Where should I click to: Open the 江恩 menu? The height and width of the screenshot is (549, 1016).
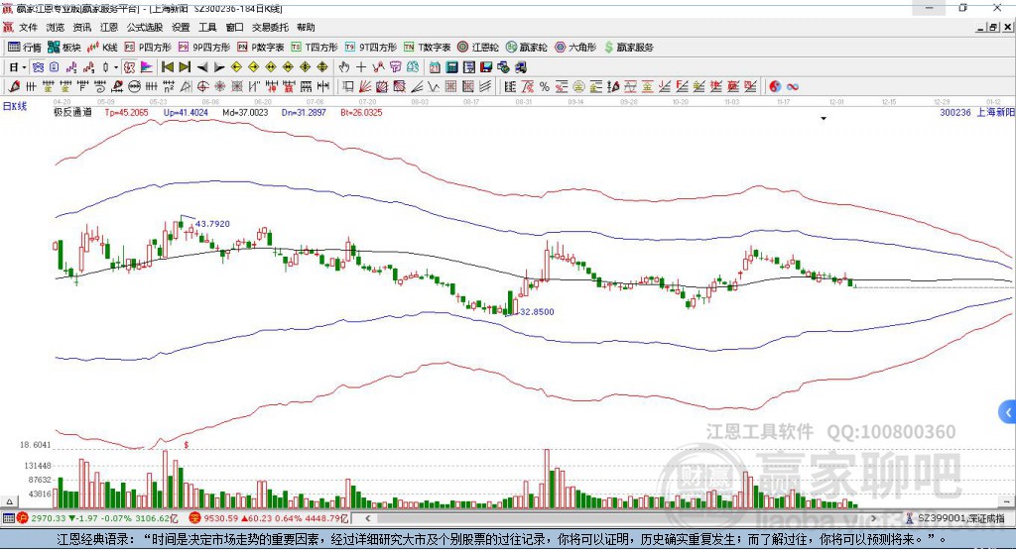pos(109,27)
